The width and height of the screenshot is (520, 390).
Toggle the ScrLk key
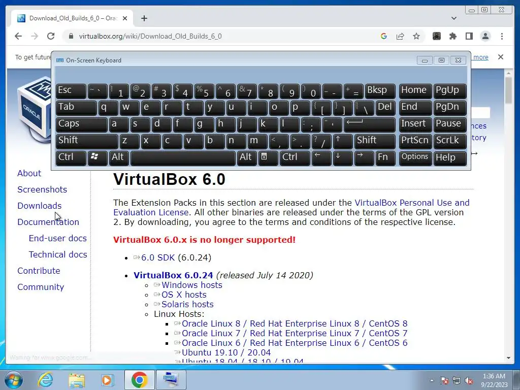click(450, 141)
